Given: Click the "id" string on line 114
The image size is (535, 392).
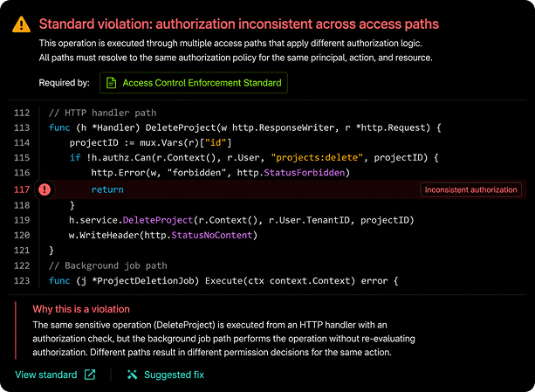Looking at the screenshot, I should click(x=216, y=142).
